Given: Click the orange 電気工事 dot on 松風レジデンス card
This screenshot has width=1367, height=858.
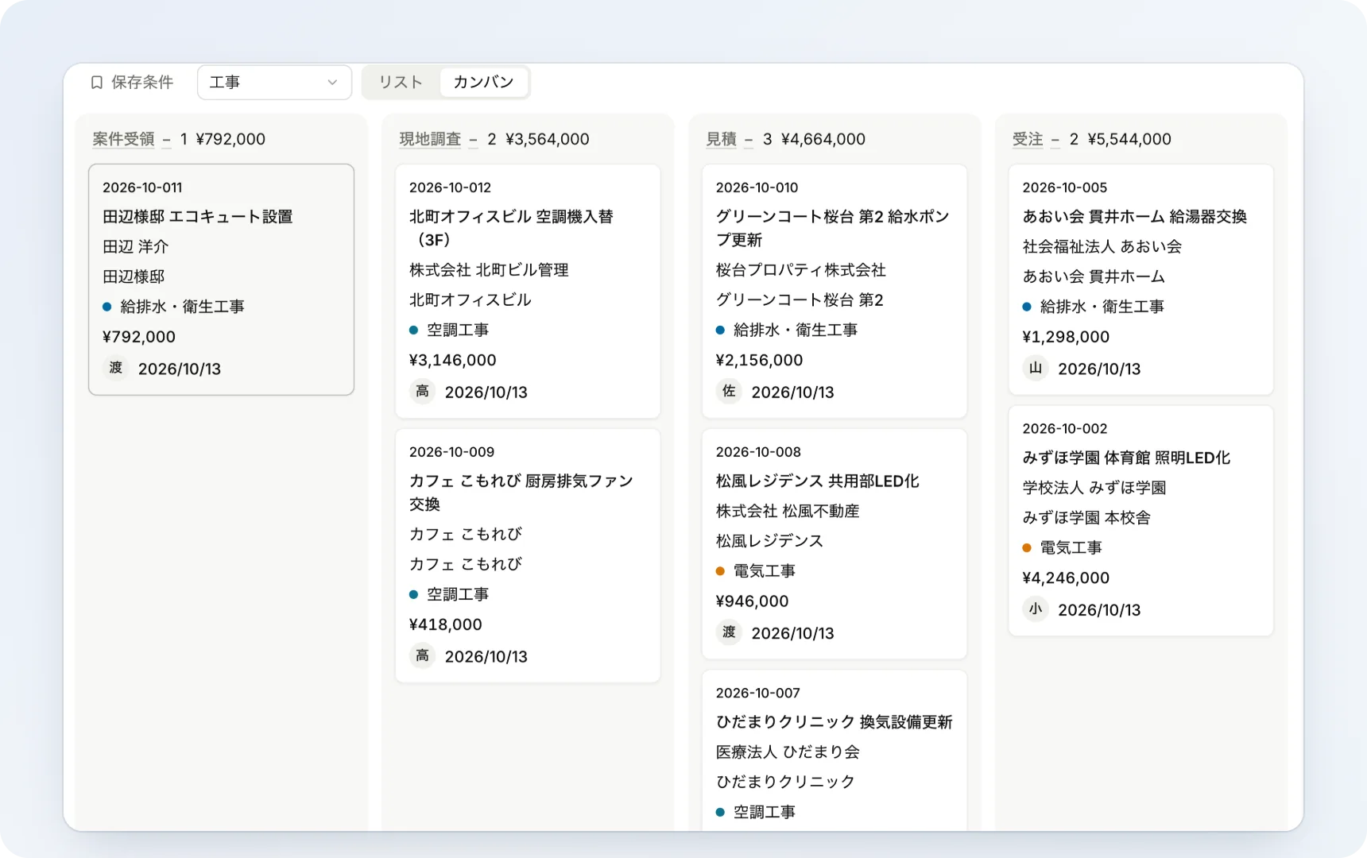Looking at the screenshot, I should click(720, 571).
